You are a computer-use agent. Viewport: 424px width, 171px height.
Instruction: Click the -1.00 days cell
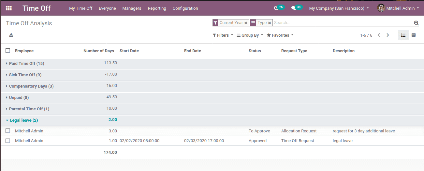pyautogui.click(x=112, y=141)
